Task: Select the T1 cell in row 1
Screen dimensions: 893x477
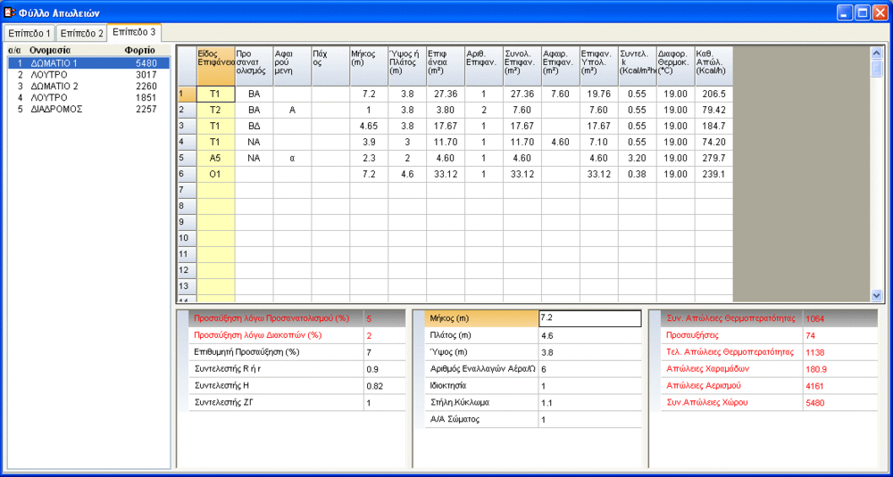Action: point(215,94)
